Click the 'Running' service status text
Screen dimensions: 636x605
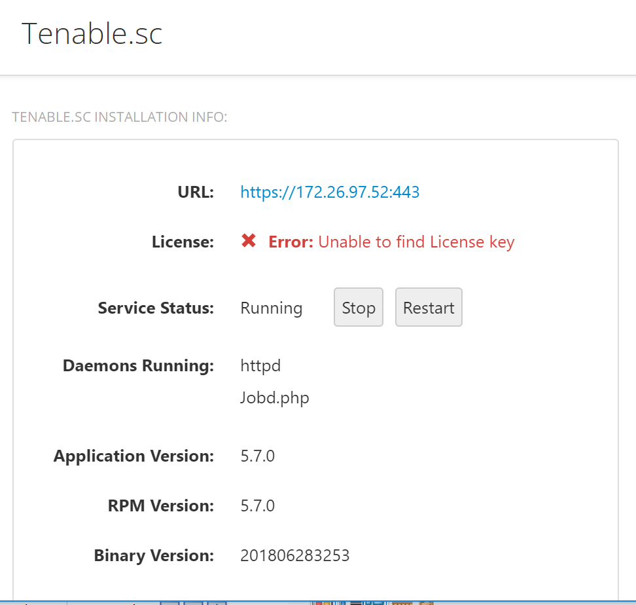(272, 308)
